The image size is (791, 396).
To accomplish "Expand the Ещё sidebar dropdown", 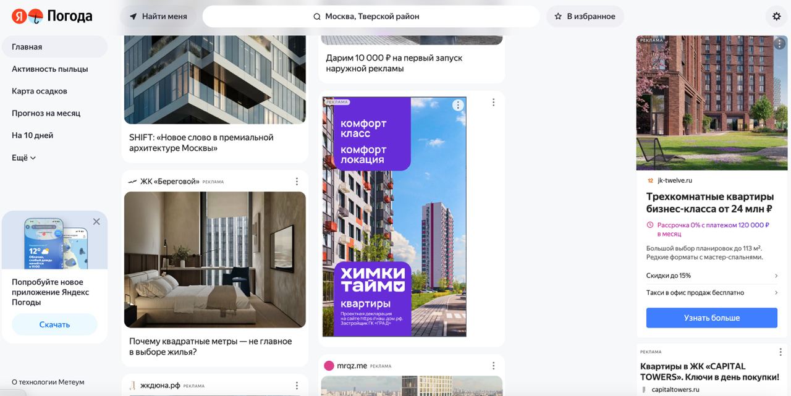I will [24, 158].
